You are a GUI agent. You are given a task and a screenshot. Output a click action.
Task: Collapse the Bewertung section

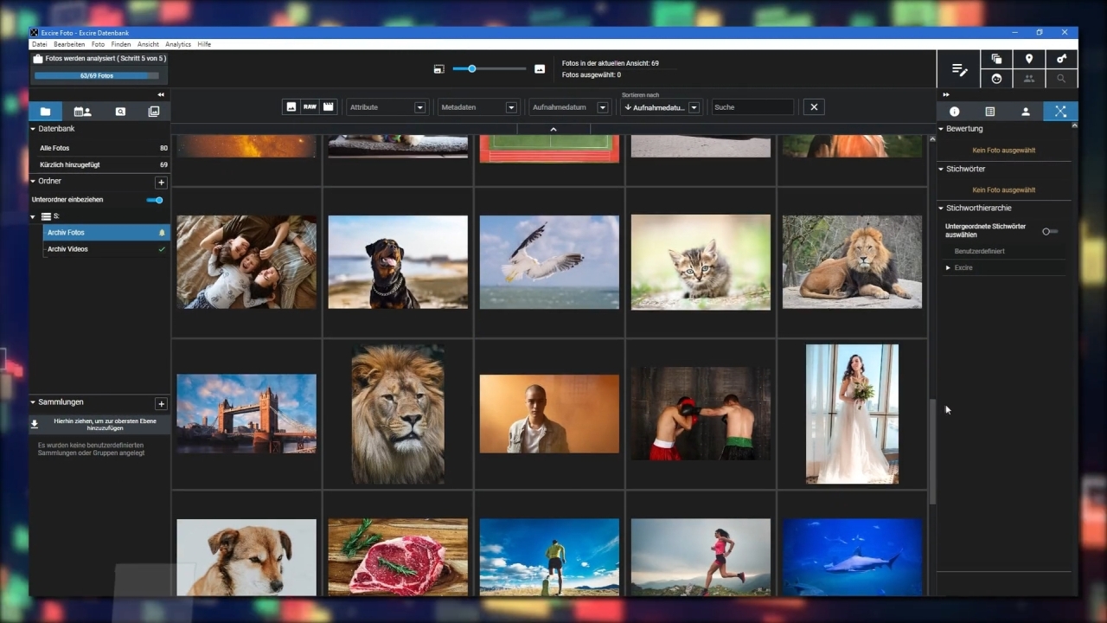(x=942, y=129)
